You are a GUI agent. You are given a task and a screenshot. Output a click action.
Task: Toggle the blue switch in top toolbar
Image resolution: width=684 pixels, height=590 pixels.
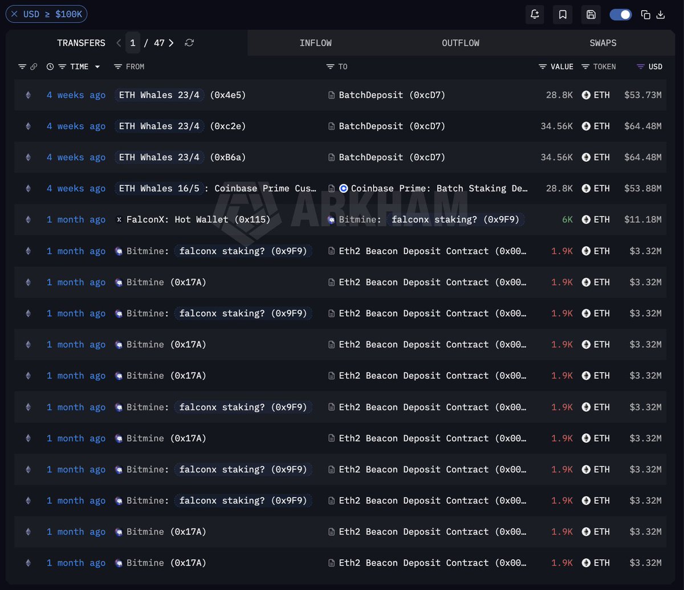621,14
